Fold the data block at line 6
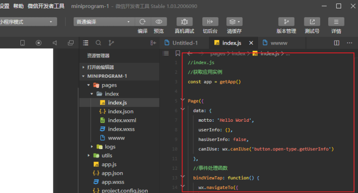 (x=182, y=109)
